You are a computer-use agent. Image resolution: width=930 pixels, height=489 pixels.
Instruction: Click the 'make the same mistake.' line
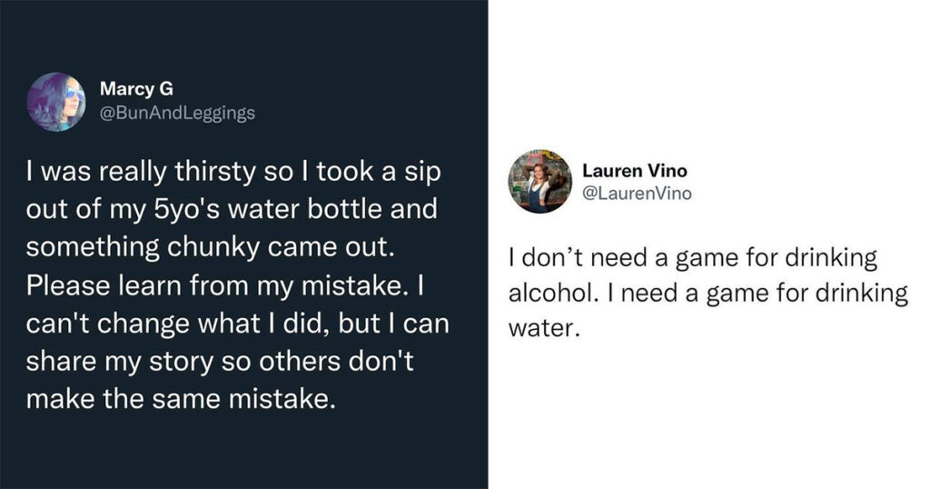181,399
